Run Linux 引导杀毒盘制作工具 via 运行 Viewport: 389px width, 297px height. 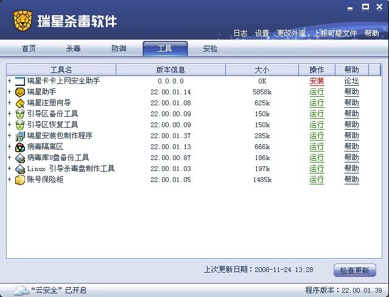317,169
